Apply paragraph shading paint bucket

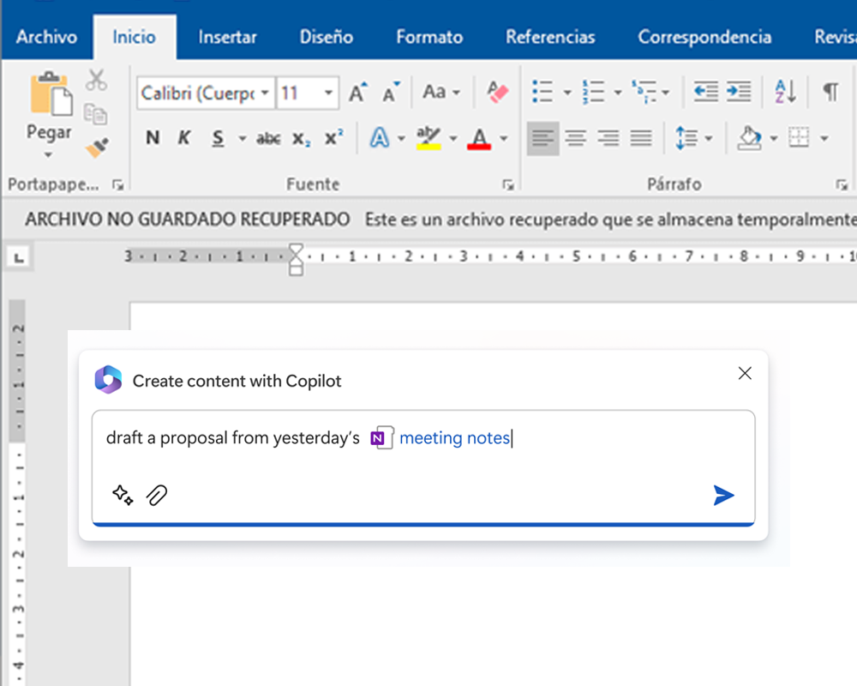pos(749,138)
